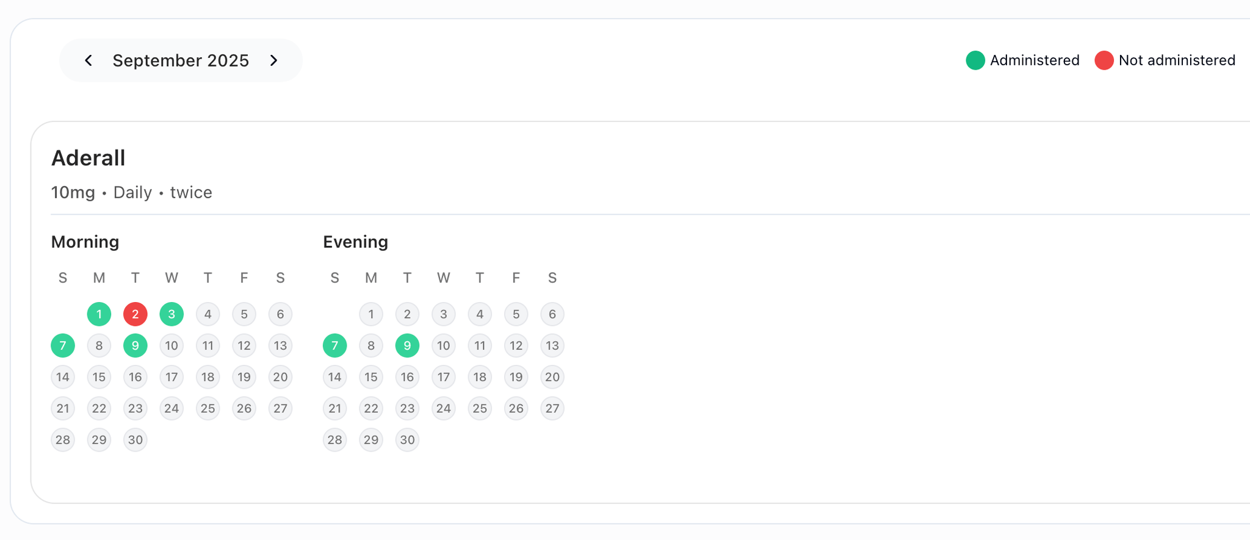Viewport: 1250px width, 540px height.
Task: Select the administered dose on Morning September 1
Action: [x=99, y=314]
